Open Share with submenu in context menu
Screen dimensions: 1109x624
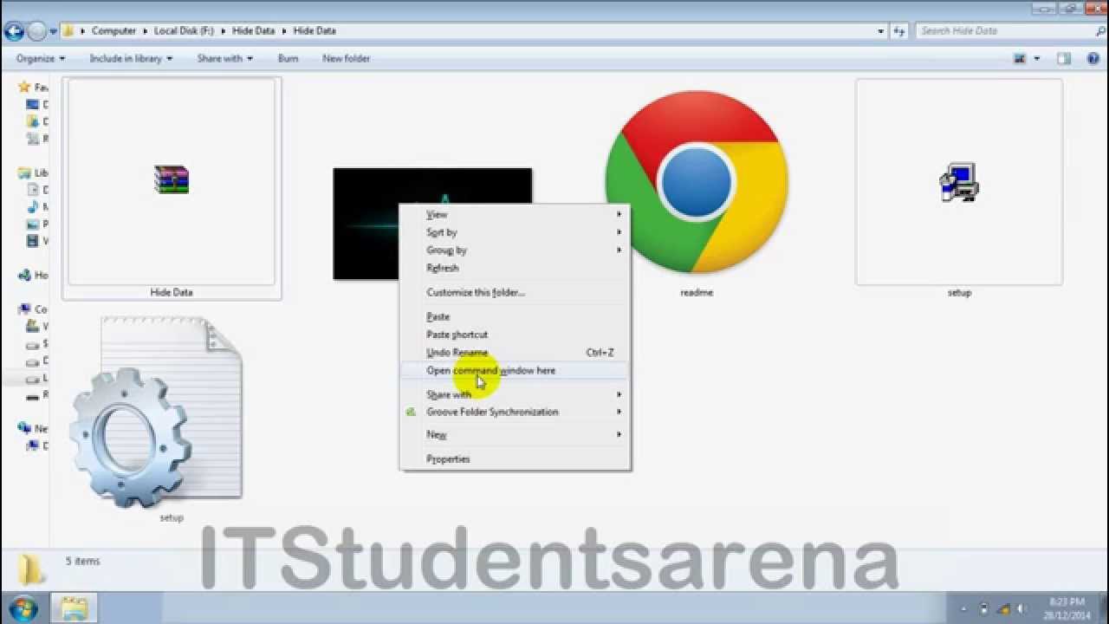(x=516, y=394)
